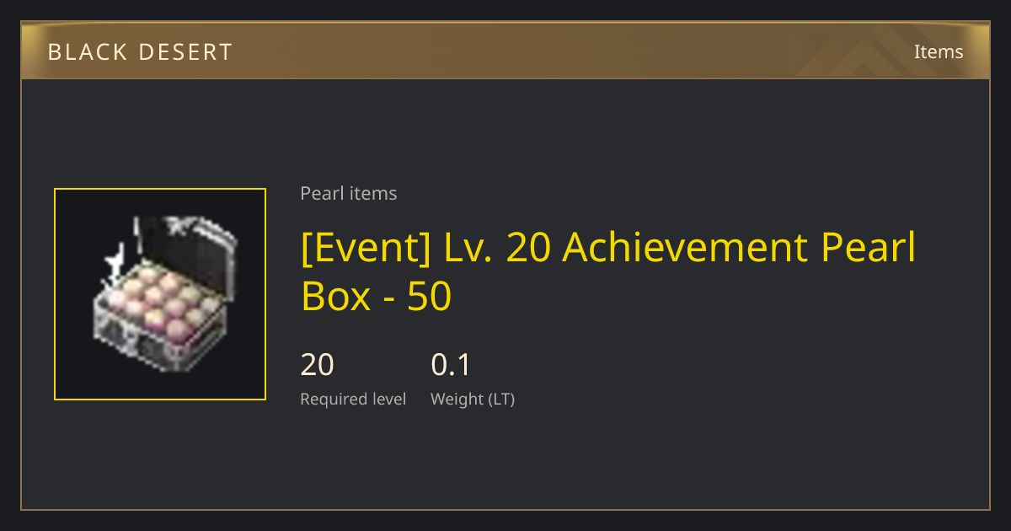
Task: Click the "Lv. 20" text in the title
Action: coord(496,248)
